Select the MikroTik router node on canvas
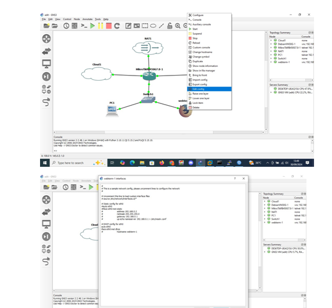Screen dimensions: 332x308 pyautogui.click(x=149, y=76)
